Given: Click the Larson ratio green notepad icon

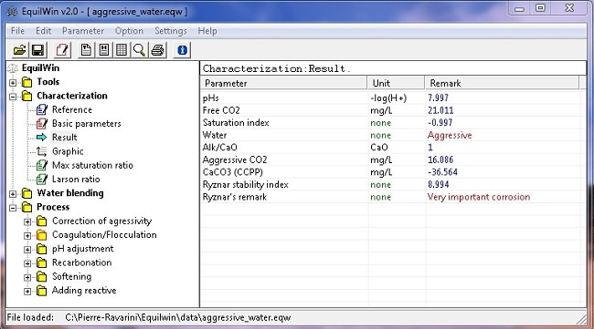Looking at the screenshot, I should [x=42, y=179].
